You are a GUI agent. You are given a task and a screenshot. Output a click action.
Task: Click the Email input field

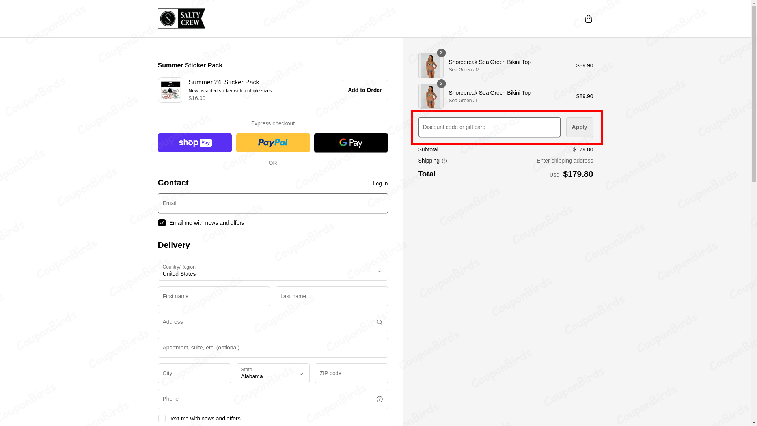(x=272, y=203)
